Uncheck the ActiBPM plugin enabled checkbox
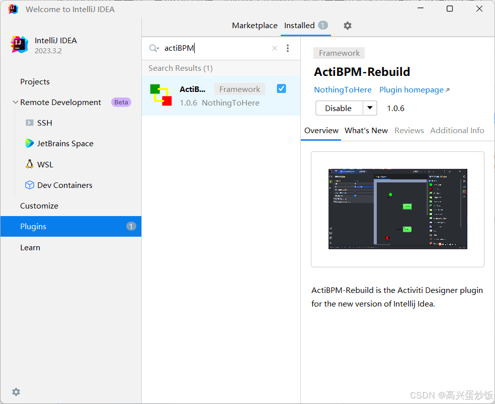 (x=281, y=88)
